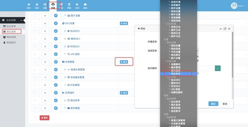The width and height of the screenshot is (248, 127).
Task: Click the code icon of 普通文章管理 table row
Action: (69, 70)
